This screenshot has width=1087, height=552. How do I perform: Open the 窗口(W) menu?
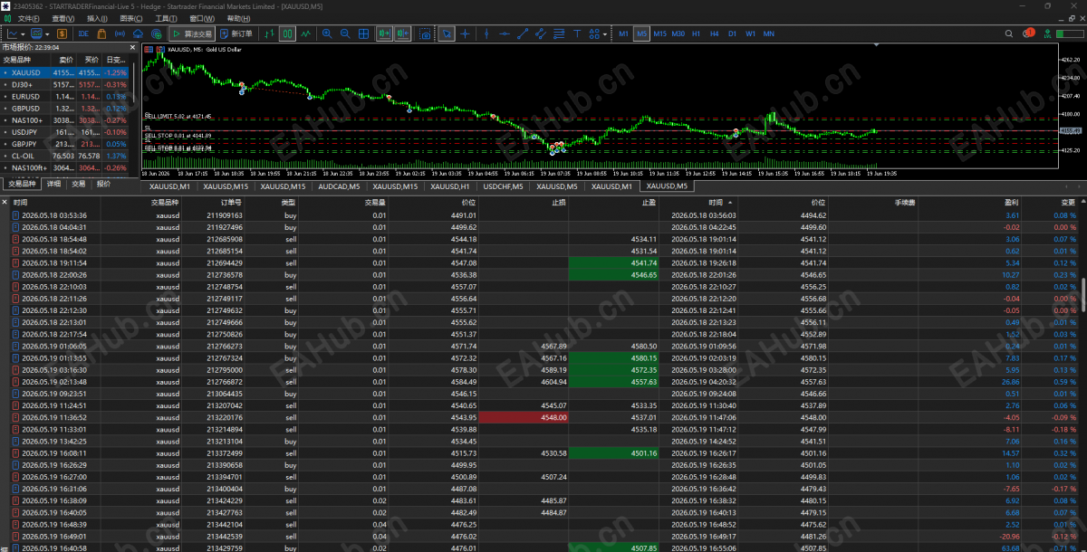tap(203, 18)
